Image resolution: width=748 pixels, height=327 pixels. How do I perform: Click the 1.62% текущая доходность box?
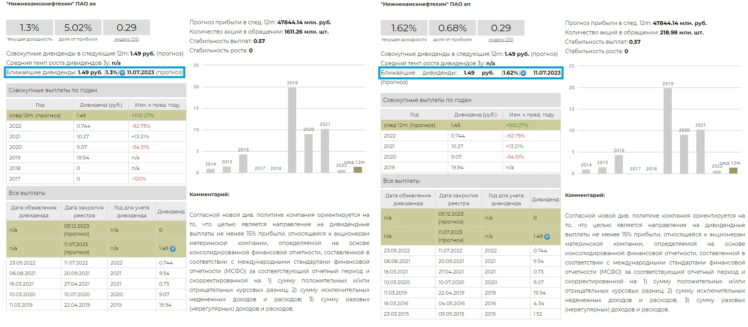click(404, 28)
